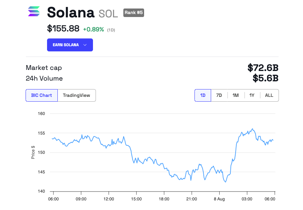
Task: Click the SOL ticker symbol
Action: coord(108,14)
